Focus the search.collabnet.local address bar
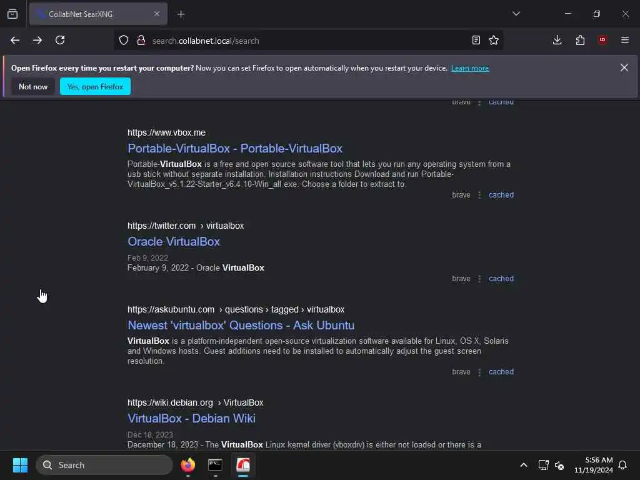The image size is (640, 480). (308, 41)
